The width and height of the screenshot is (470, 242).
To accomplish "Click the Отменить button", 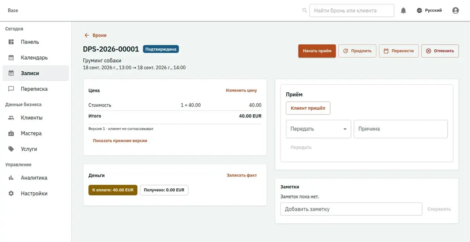I will (x=440, y=51).
